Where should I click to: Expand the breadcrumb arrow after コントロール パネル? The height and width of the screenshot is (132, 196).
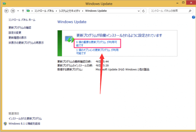coord(57,11)
